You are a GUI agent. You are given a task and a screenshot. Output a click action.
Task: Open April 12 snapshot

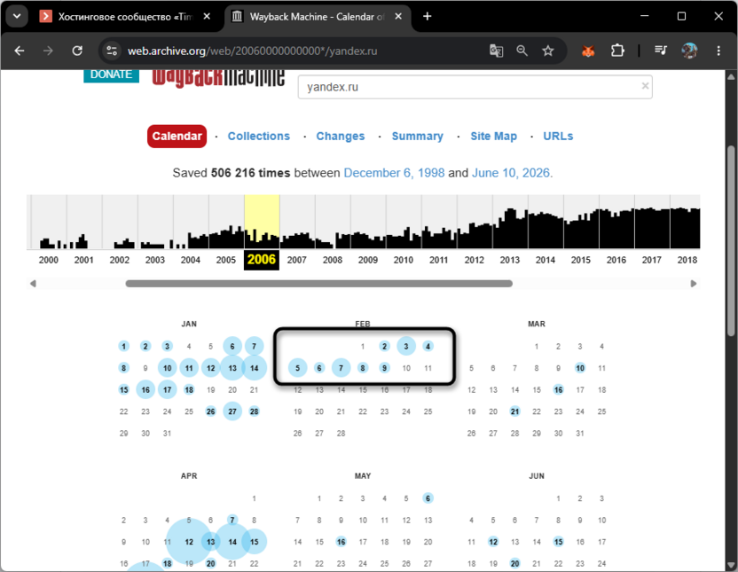point(189,542)
